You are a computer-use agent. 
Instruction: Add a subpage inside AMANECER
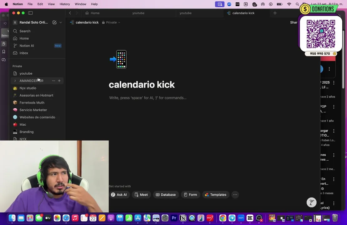click(59, 81)
